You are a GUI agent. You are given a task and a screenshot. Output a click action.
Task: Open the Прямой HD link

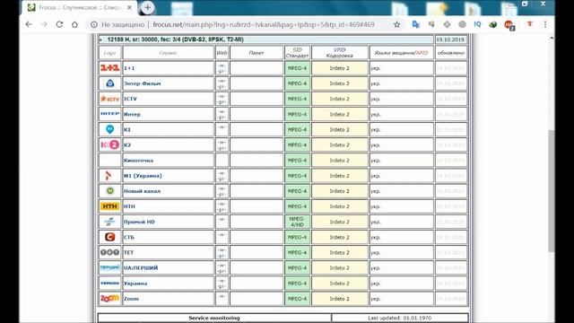tap(139, 222)
